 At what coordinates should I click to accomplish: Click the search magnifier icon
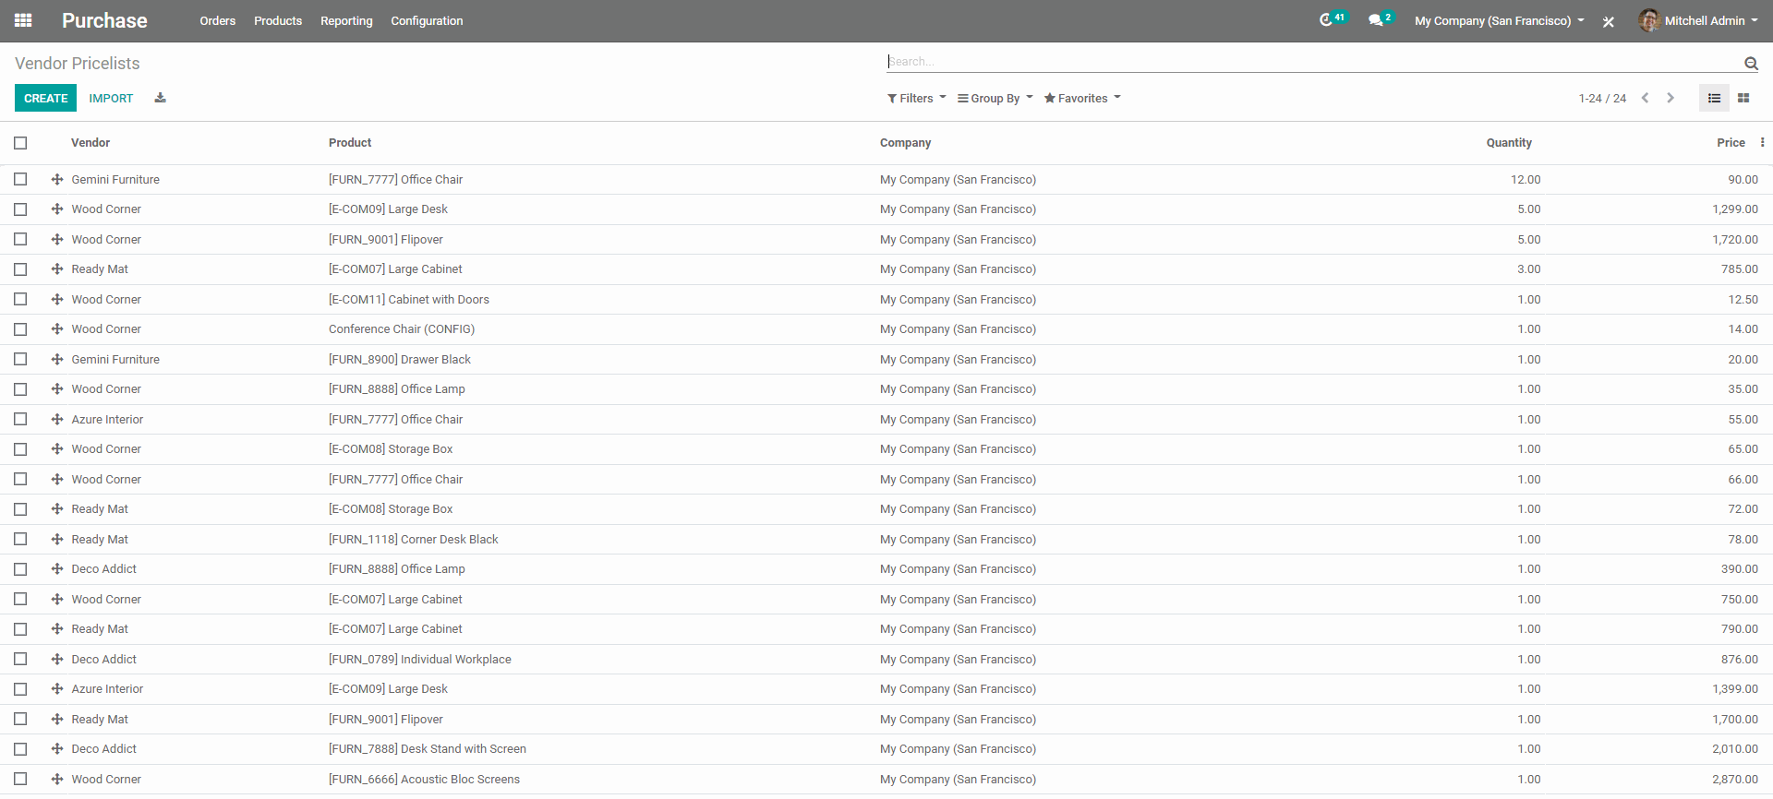point(1751,63)
